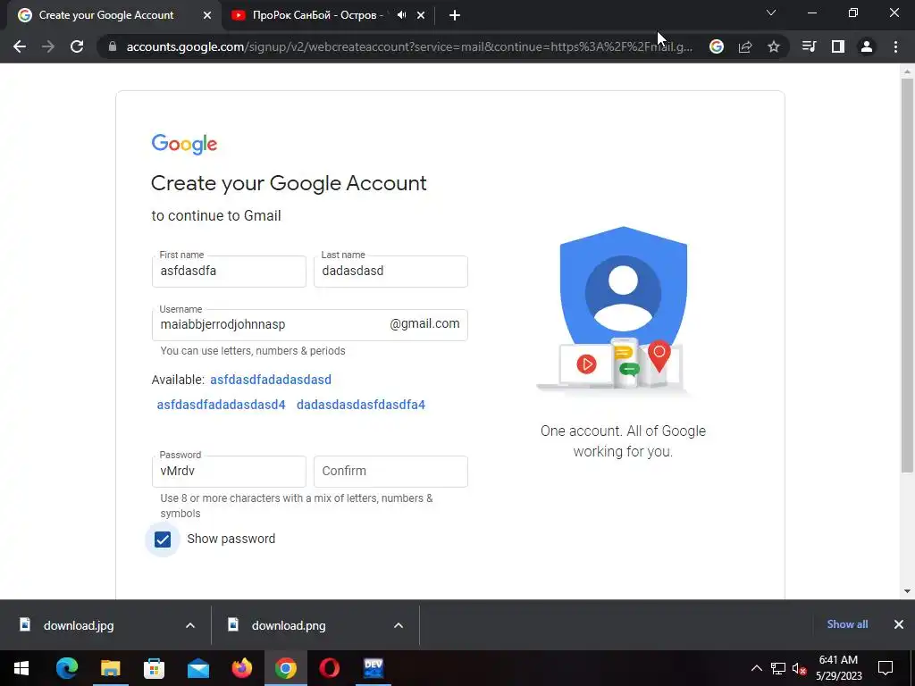The image size is (915, 686).
Task: Show hidden system tray icons
Action: (756, 668)
